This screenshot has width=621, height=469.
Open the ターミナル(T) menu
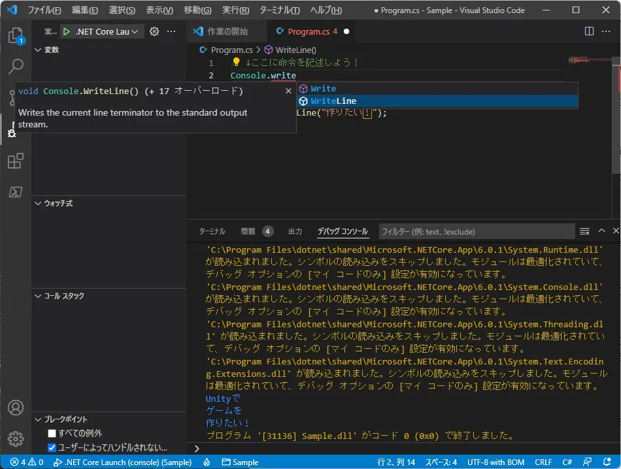(279, 10)
